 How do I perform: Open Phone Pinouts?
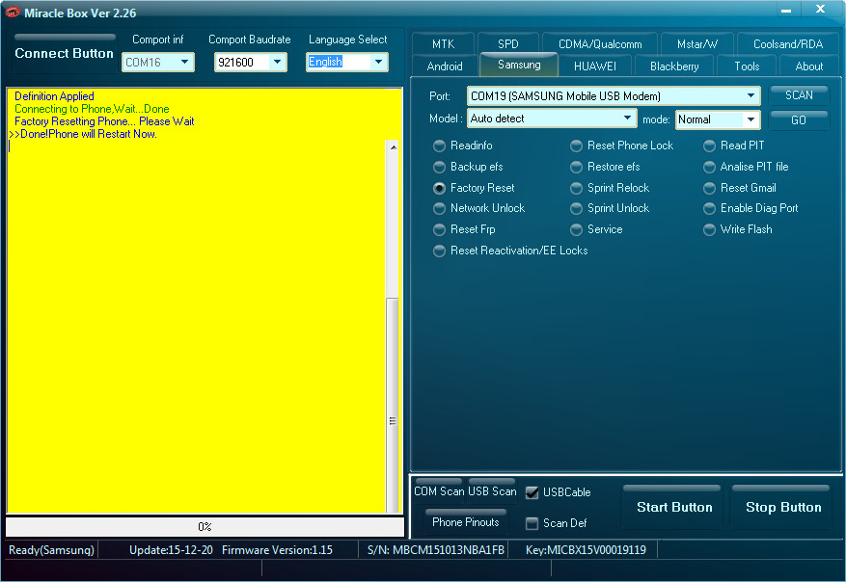465,522
